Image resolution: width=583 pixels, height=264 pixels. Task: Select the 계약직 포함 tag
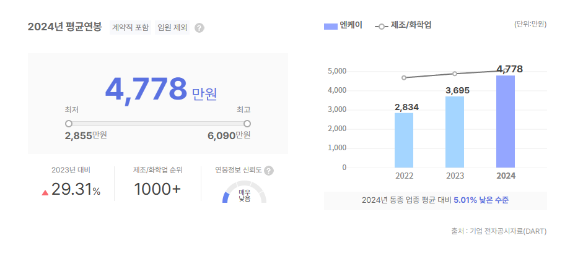click(130, 27)
